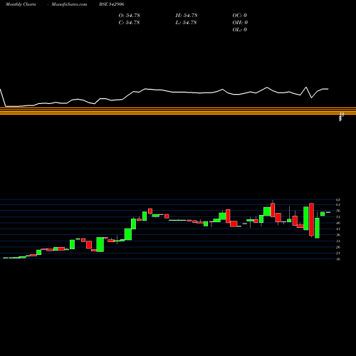
Task: Click the 41 price axis label
Action: coord(338,229)
